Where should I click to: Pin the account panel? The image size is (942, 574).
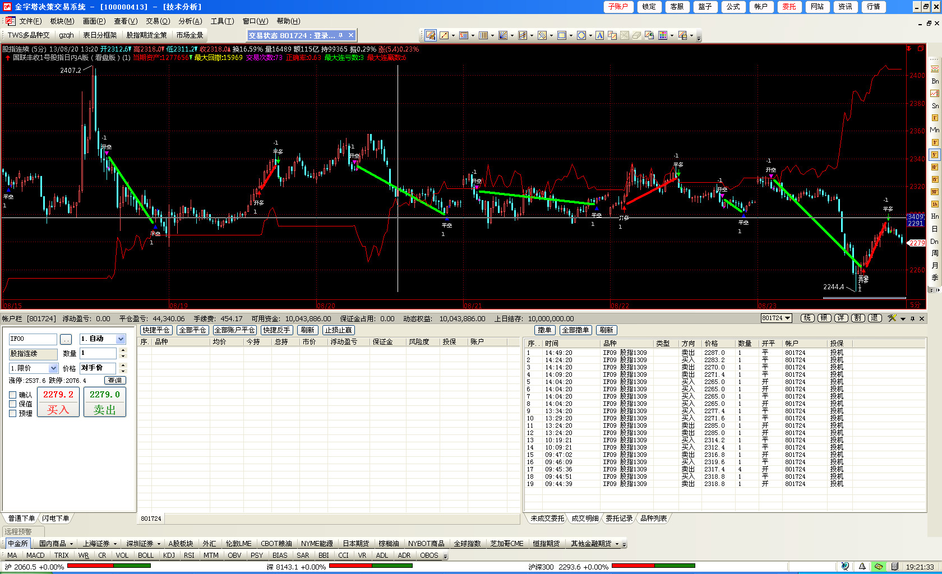point(912,318)
